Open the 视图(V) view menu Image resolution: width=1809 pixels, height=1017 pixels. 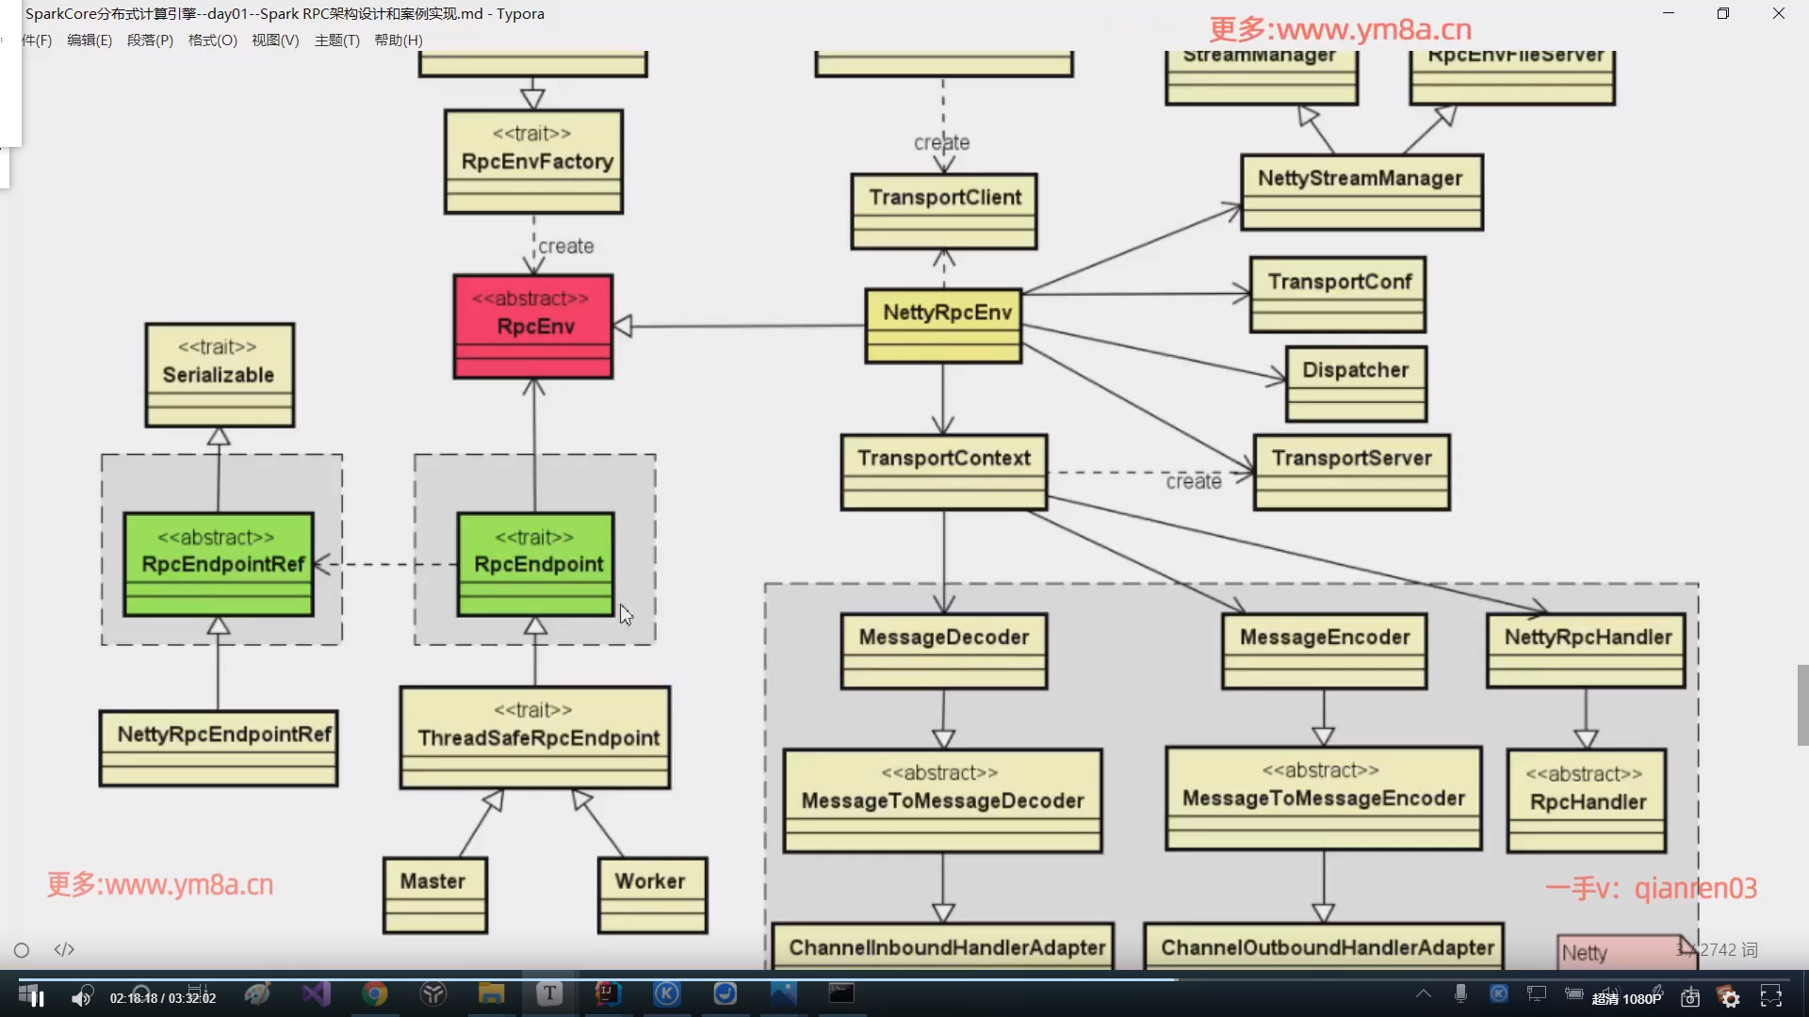275,40
